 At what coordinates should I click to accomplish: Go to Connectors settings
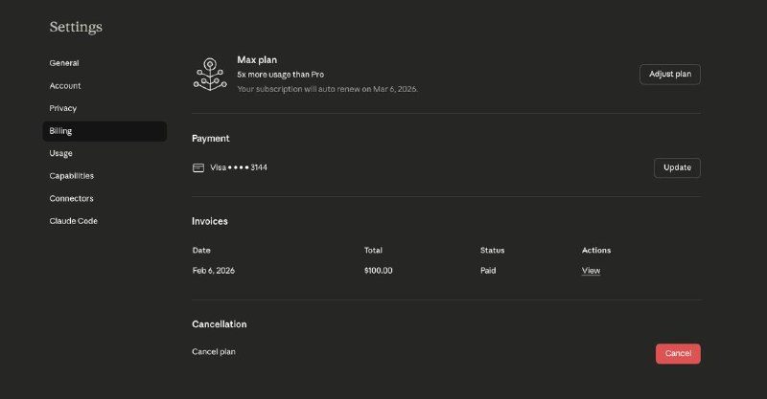pos(71,198)
